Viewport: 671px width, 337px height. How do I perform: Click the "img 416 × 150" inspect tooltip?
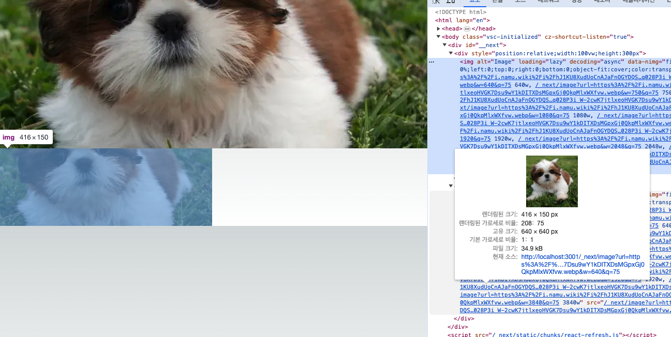26,137
